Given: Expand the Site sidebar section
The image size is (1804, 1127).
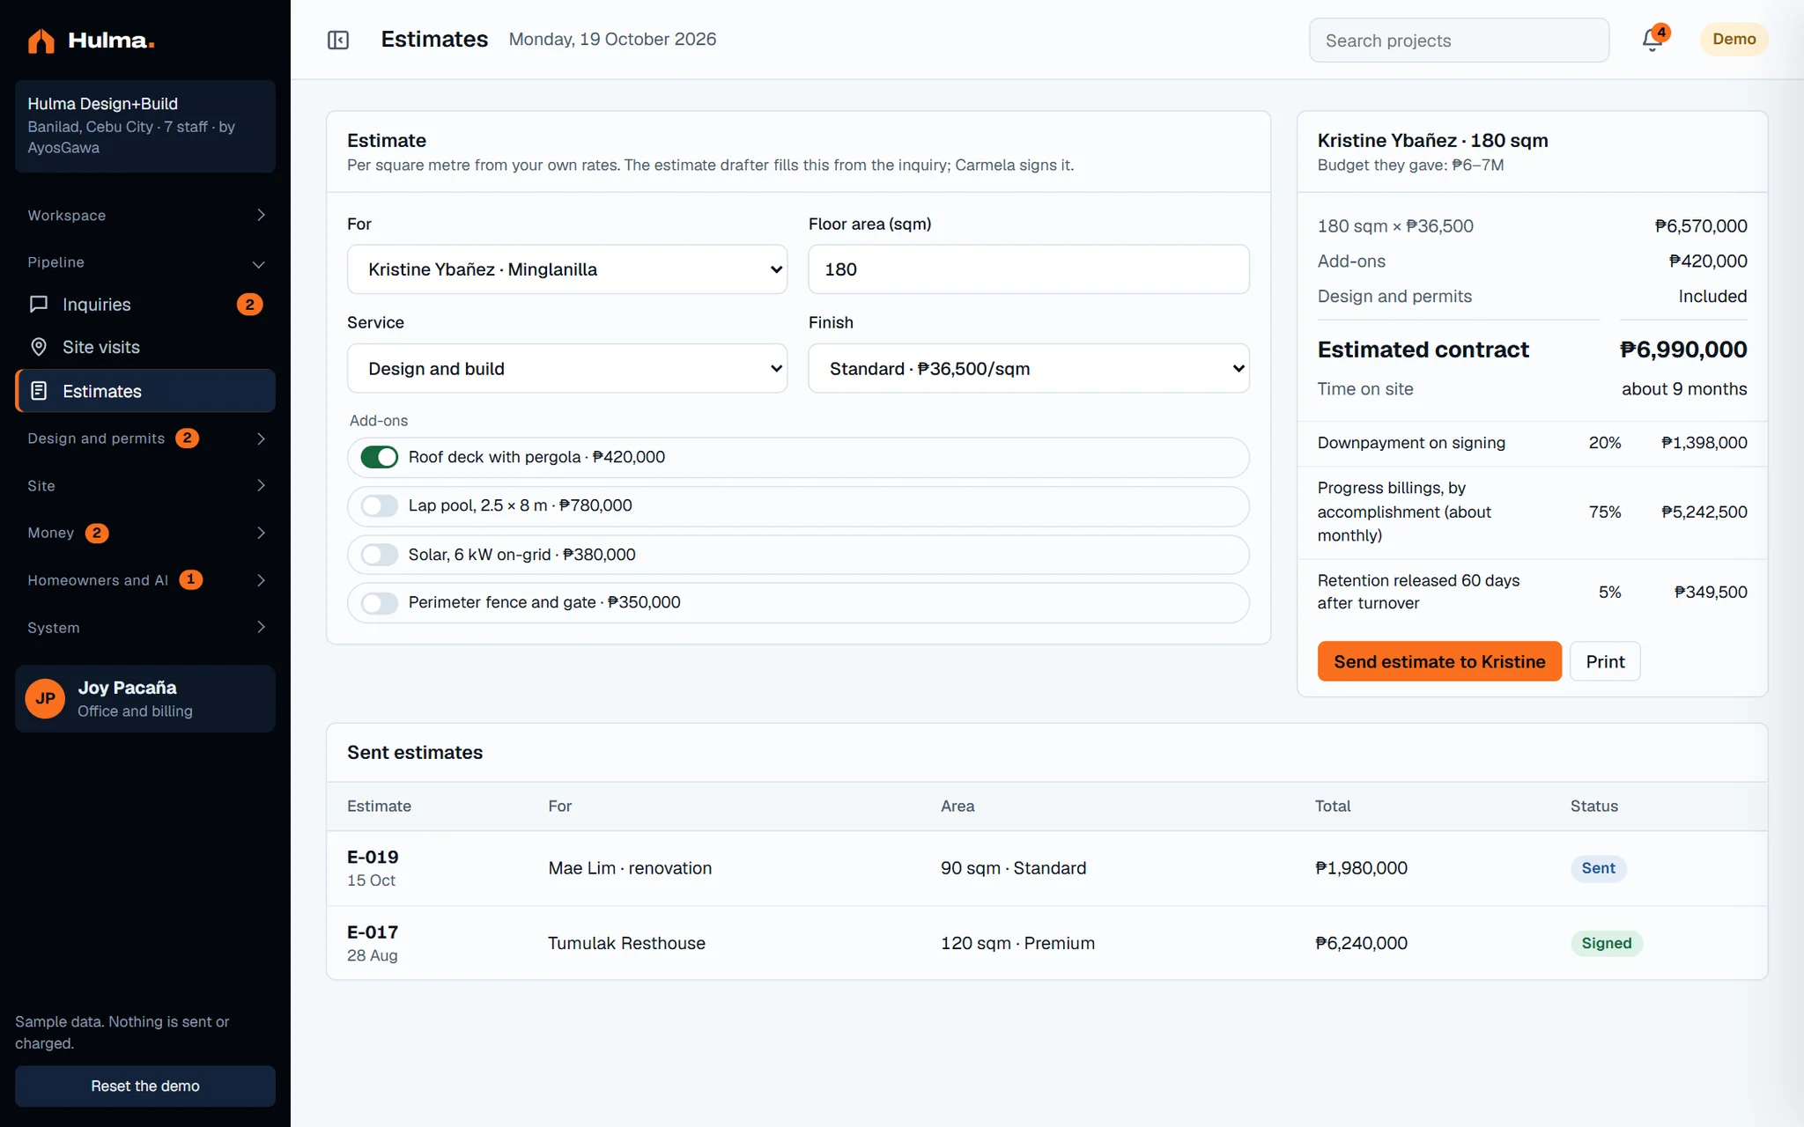Looking at the screenshot, I should point(145,486).
